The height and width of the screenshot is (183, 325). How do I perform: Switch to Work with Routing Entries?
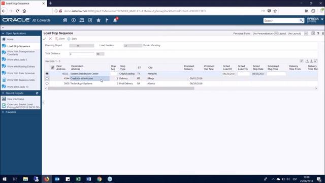[x=20, y=67]
